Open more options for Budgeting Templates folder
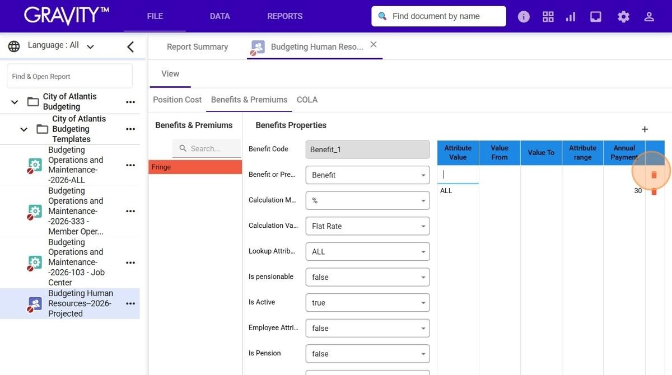672x375 pixels. (x=130, y=129)
